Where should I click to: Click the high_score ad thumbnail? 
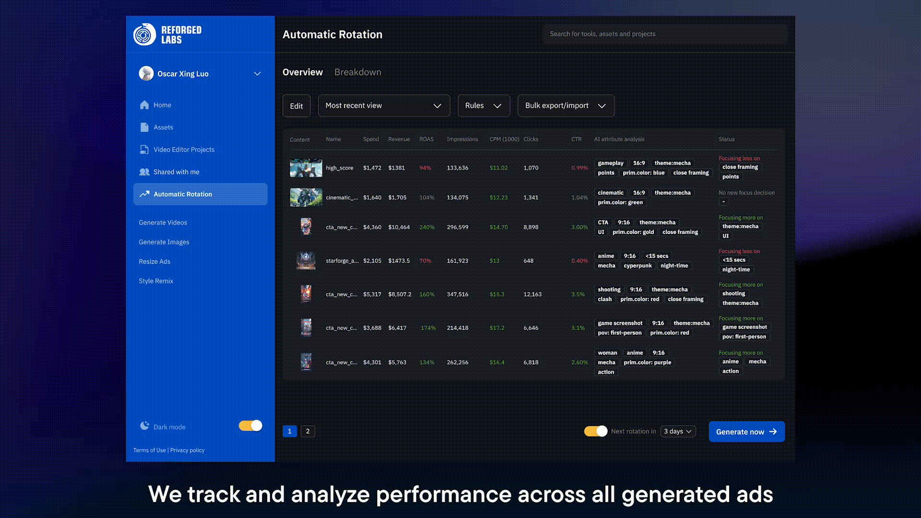306,168
